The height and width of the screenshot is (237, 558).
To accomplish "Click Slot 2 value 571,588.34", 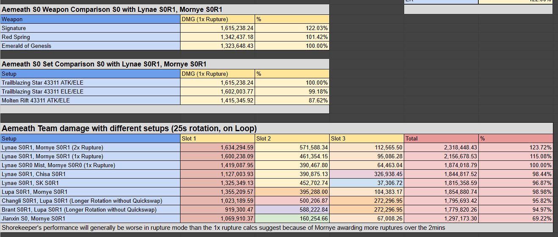I will tap(292, 147).
